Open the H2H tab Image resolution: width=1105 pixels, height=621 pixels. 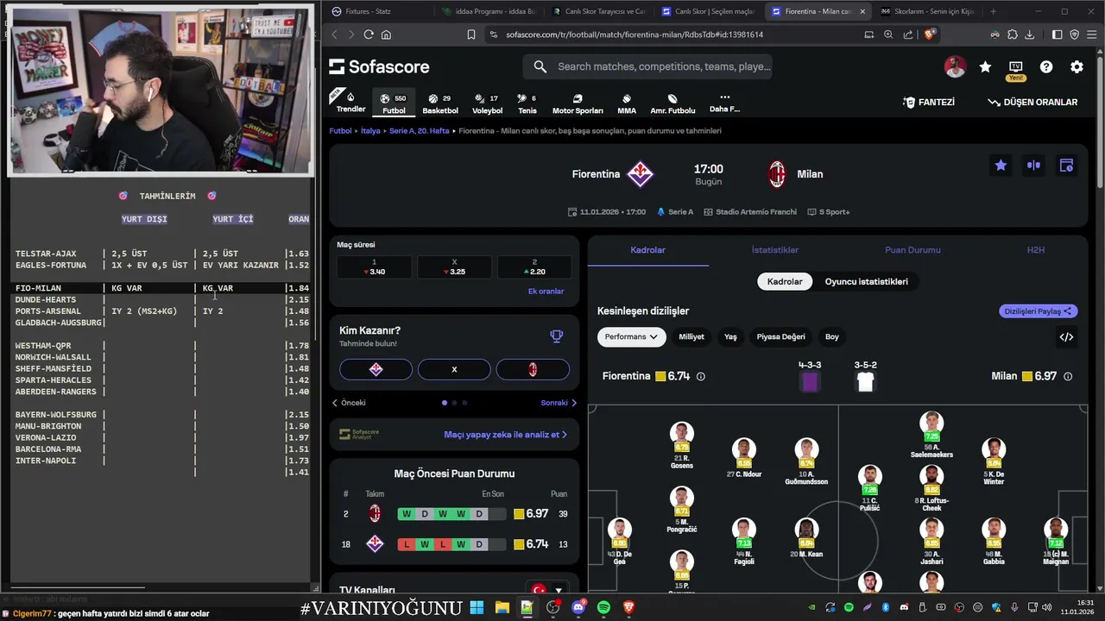tap(1036, 250)
